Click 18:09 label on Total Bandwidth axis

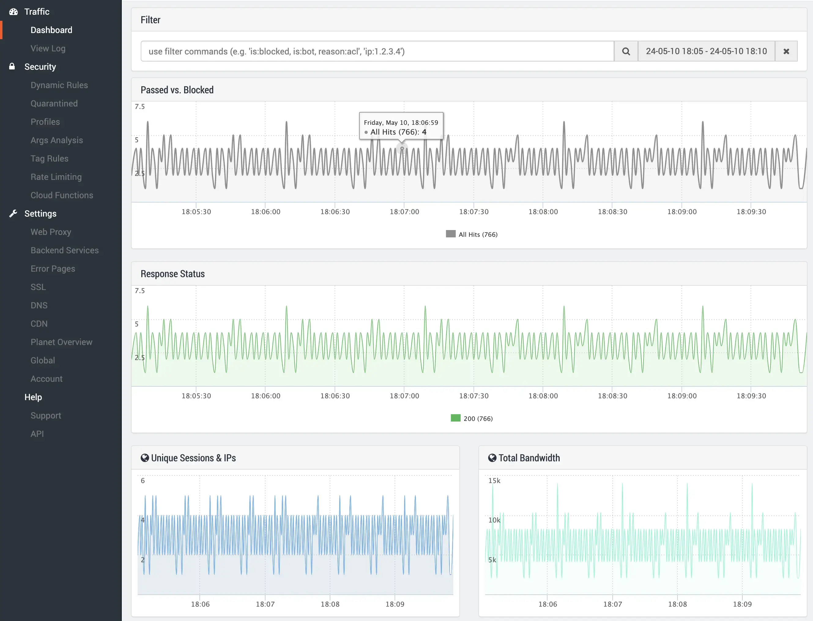[742, 604]
